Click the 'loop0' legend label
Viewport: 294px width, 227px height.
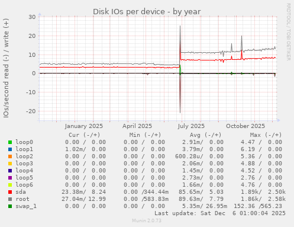tap(24, 142)
